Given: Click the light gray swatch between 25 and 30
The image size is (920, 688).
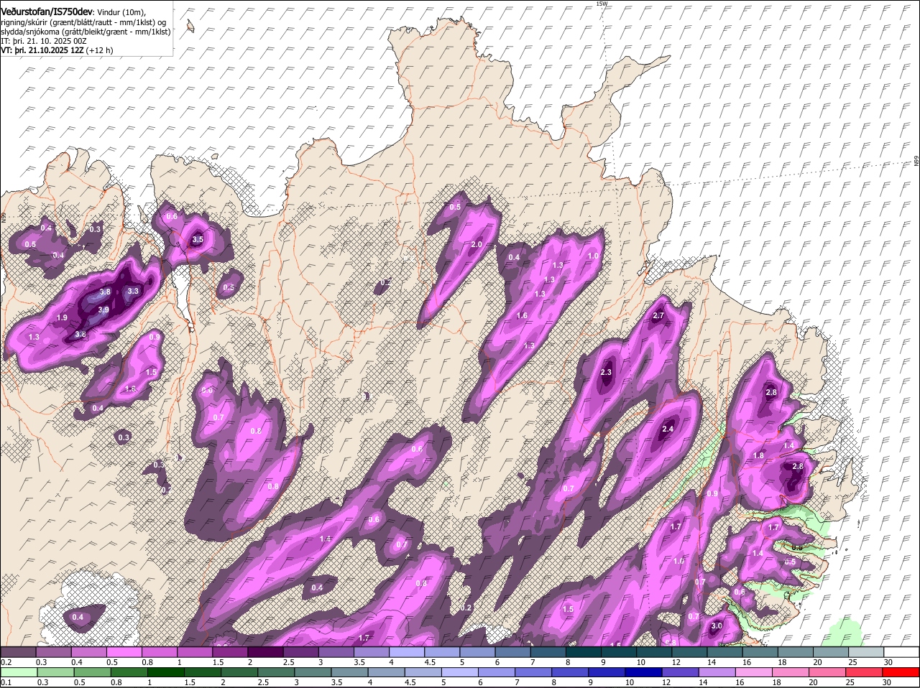Looking at the screenshot, I should pyautogui.click(x=867, y=651).
